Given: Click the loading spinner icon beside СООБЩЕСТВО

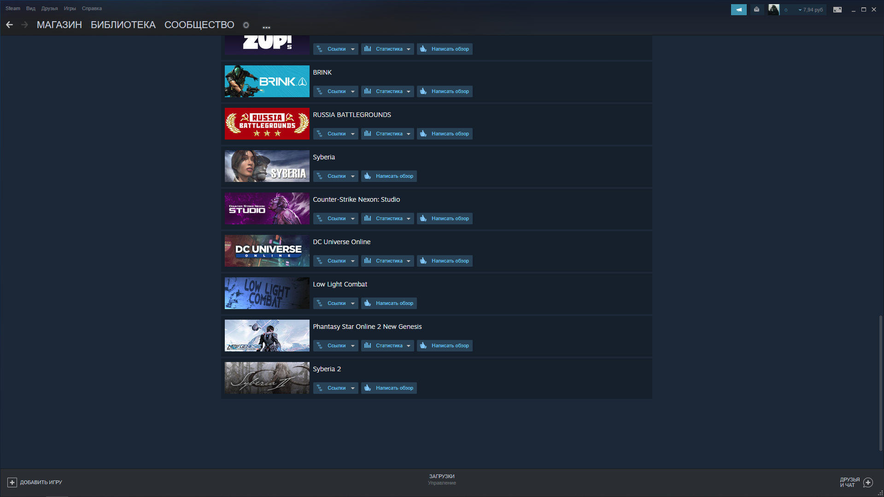Looking at the screenshot, I should point(246,25).
